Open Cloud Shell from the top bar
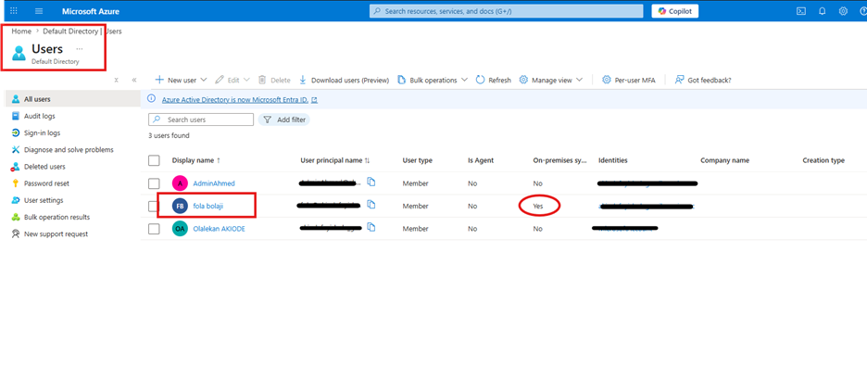Viewport: 867px width, 378px height. coord(800,11)
